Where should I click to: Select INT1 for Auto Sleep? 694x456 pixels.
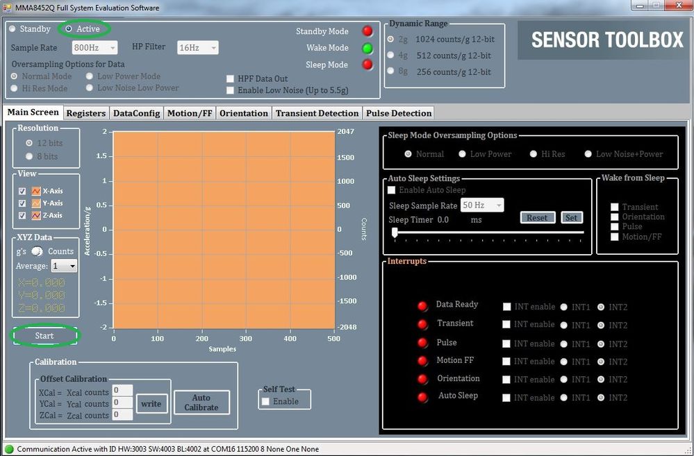564,398
